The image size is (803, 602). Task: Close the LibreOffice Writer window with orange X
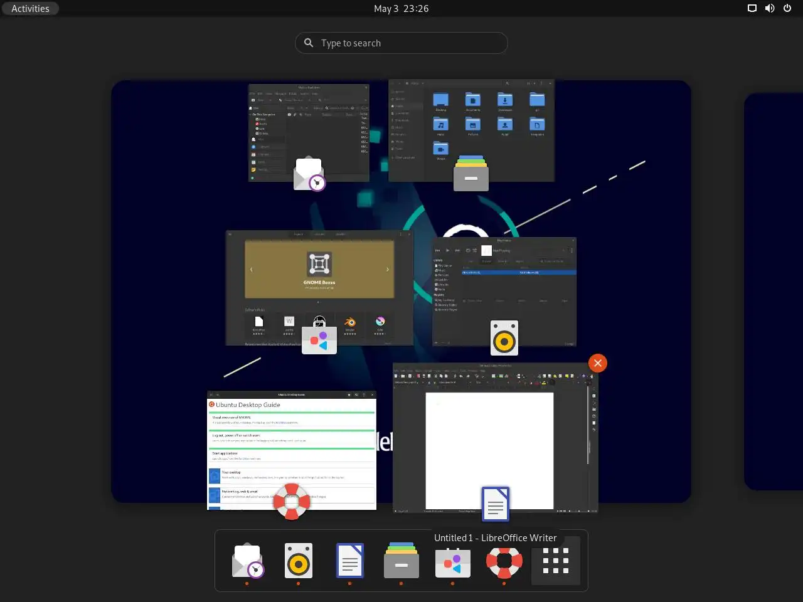coord(598,363)
